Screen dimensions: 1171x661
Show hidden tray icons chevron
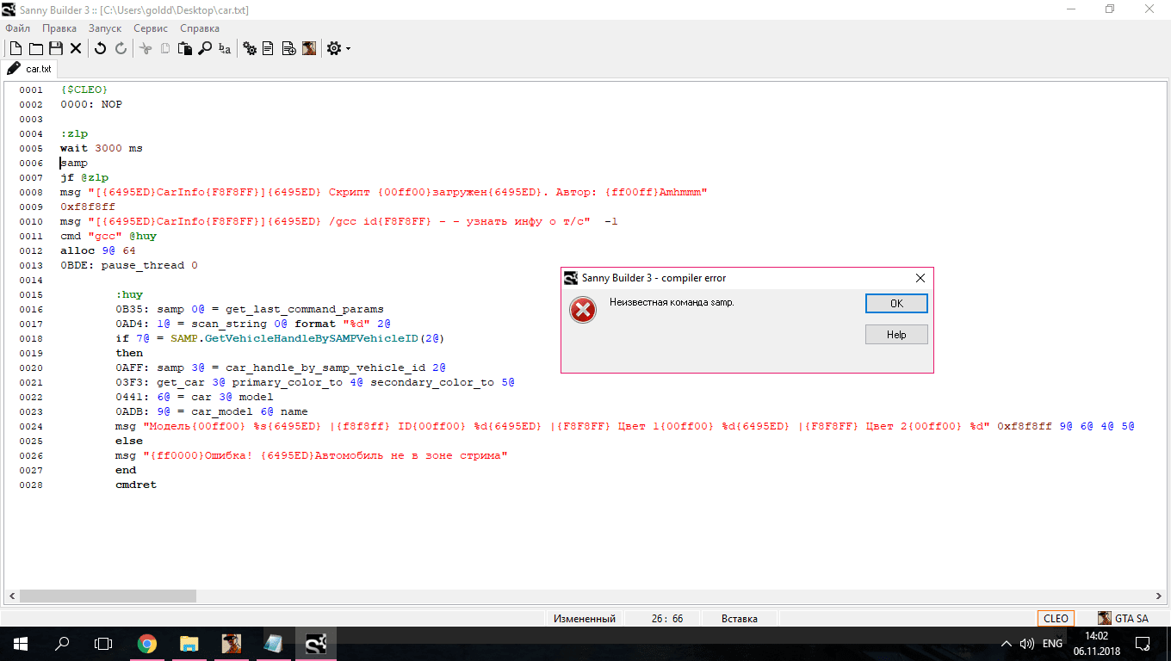coord(1007,643)
